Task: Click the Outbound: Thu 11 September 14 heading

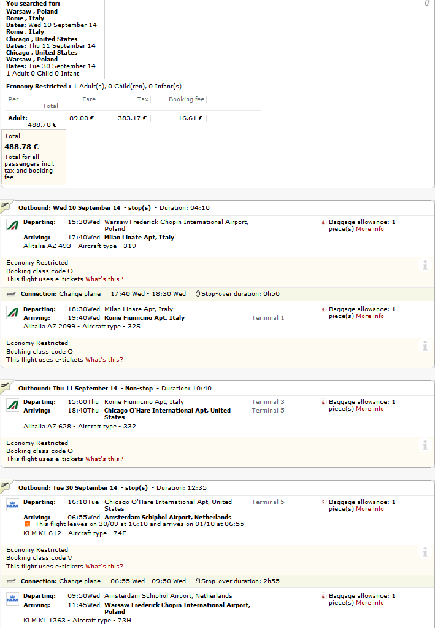Action: (68, 389)
